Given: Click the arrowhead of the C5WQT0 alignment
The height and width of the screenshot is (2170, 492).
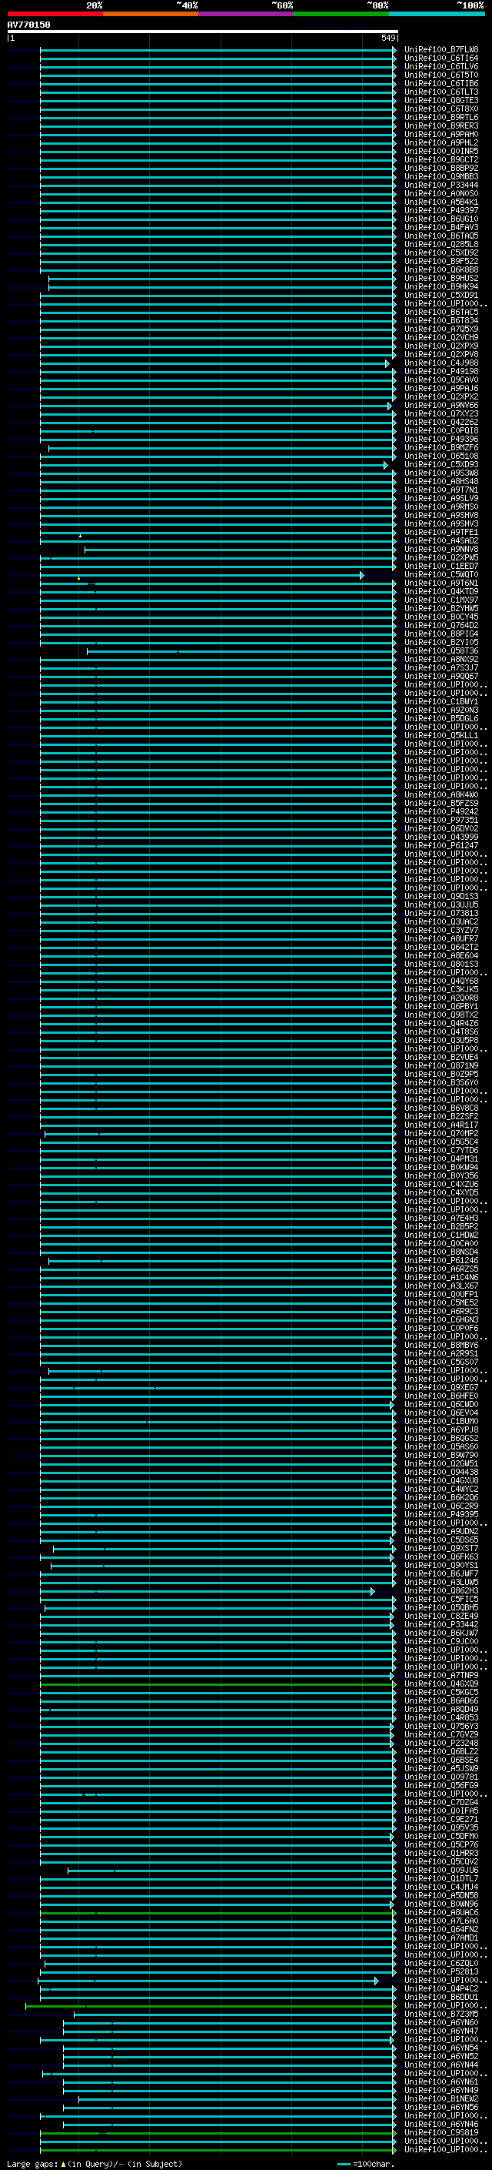Looking at the screenshot, I should coord(361,575).
